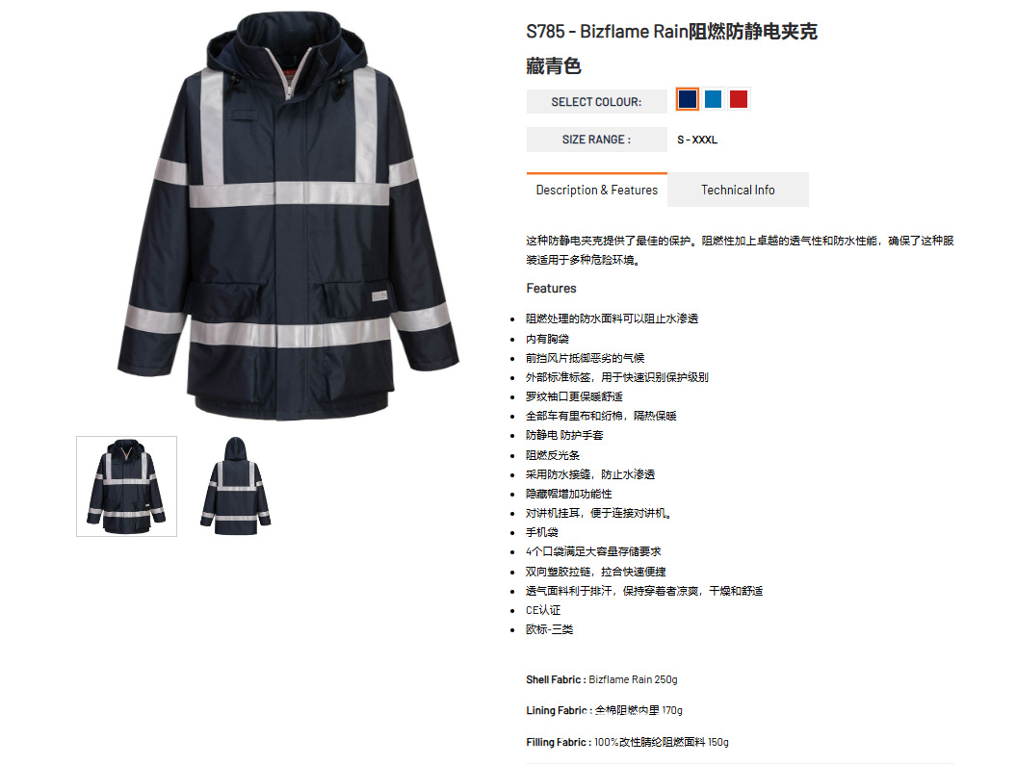Click the Filling Fabric 150g line
Screen dimensions: 1017x765
[x=627, y=742]
